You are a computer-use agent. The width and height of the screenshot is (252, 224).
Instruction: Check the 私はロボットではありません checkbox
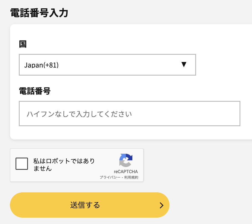click(x=22, y=164)
